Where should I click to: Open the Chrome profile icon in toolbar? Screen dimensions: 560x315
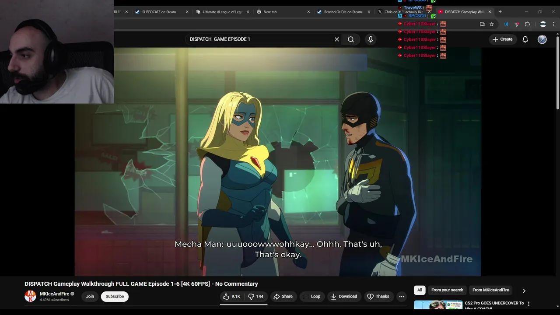point(543,24)
